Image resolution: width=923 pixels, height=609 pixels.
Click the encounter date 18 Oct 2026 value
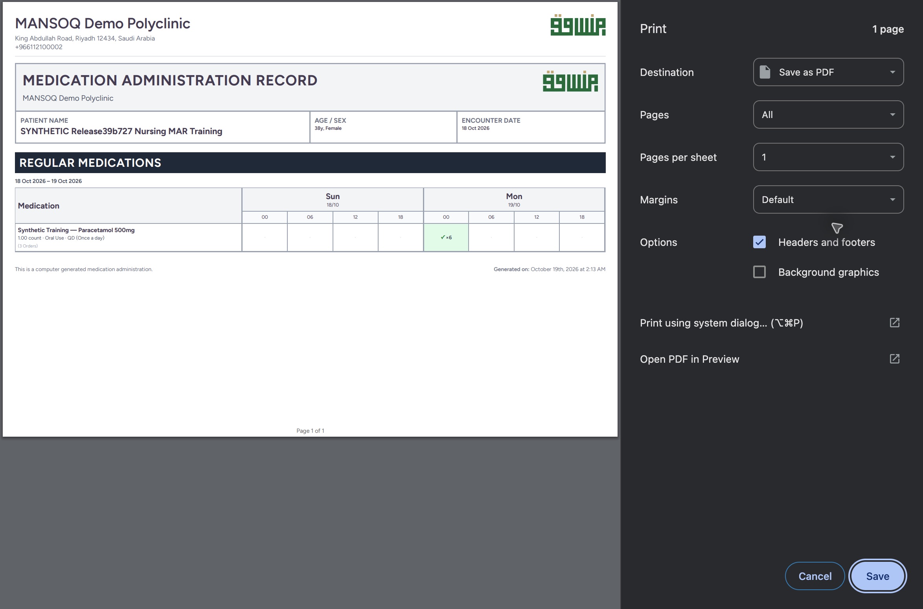point(475,128)
